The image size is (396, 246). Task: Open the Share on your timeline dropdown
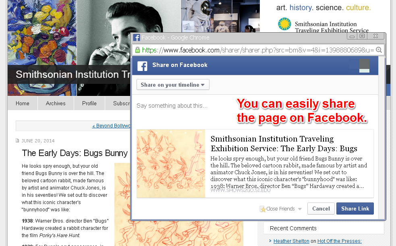pyautogui.click(x=173, y=85)
